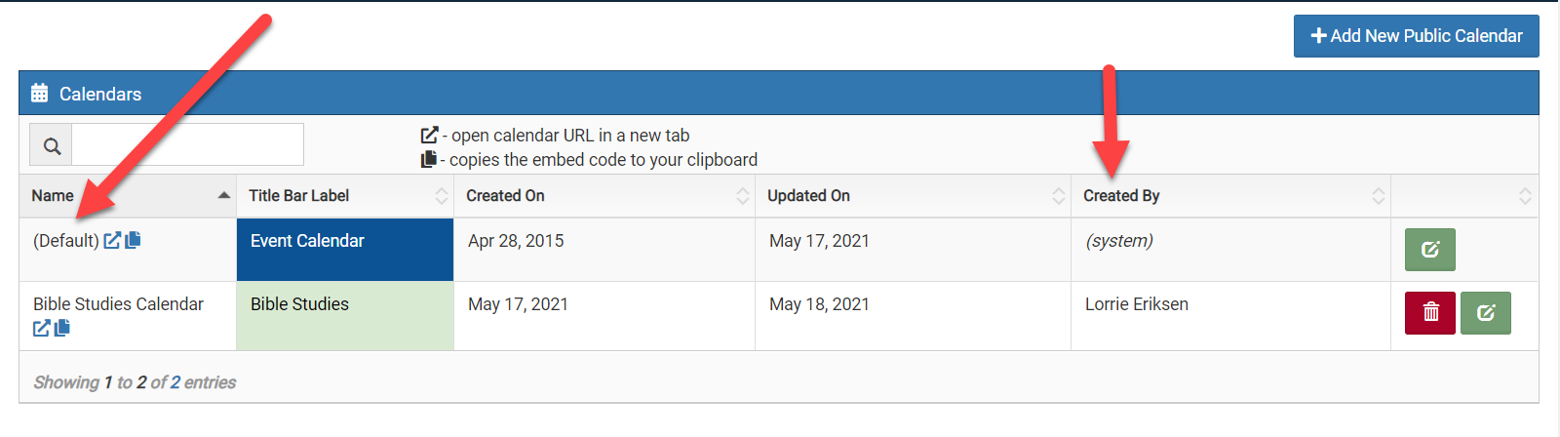Click the Calendars panel header icon
This screenshot has height=437, width=1560.
point(39,94)
